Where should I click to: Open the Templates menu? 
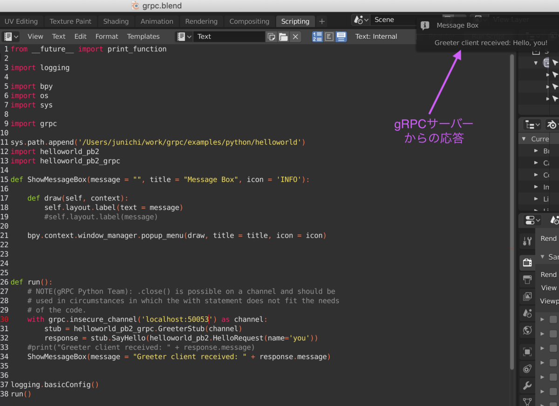(143, 36)
